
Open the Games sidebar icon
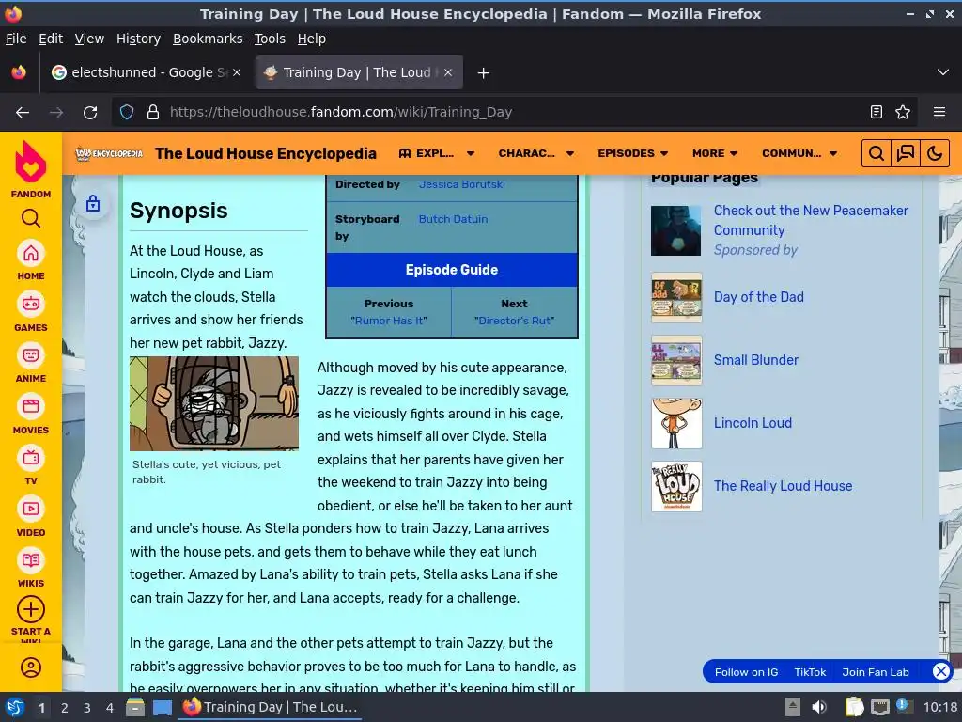coord(31,304)
